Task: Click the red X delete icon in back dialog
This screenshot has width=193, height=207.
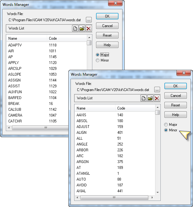Action: click(89, 28)
